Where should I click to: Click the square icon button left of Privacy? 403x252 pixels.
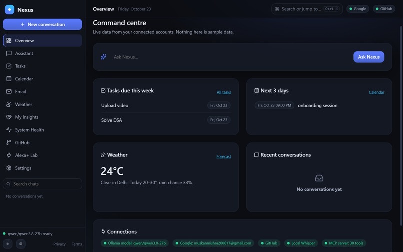(21, 244)
